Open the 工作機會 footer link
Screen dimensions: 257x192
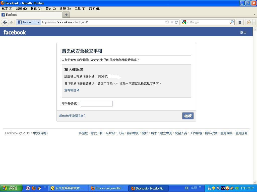coord(196,133)
